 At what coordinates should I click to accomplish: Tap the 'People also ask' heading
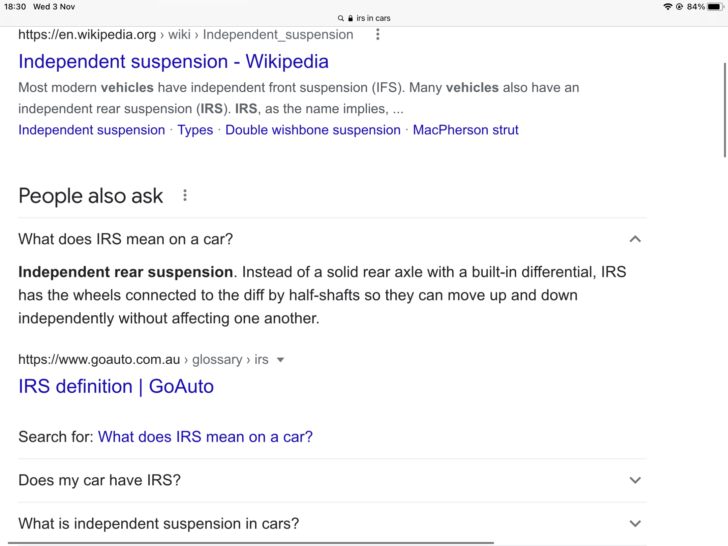coord(91,196)
